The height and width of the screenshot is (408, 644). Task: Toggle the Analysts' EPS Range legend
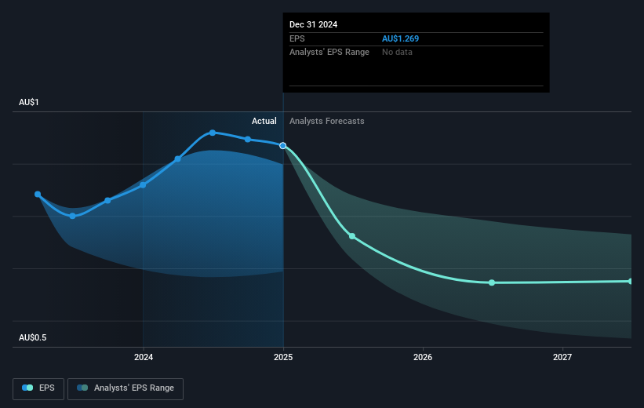126,388
